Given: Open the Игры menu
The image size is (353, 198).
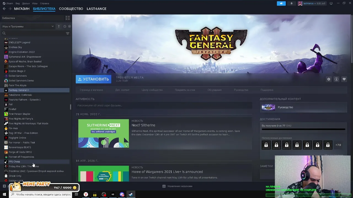Looking at the screenshot, I should [35, 4].
